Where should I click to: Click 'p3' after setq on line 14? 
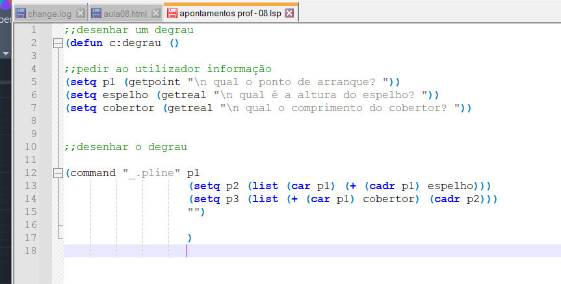pyautogui.click(x=233, y=199)
